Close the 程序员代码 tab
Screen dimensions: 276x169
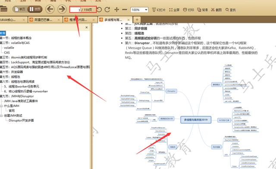(94, 20)
